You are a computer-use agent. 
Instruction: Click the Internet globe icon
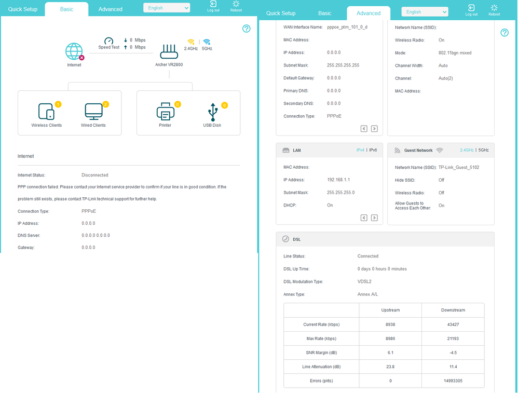tap(74, 51)
